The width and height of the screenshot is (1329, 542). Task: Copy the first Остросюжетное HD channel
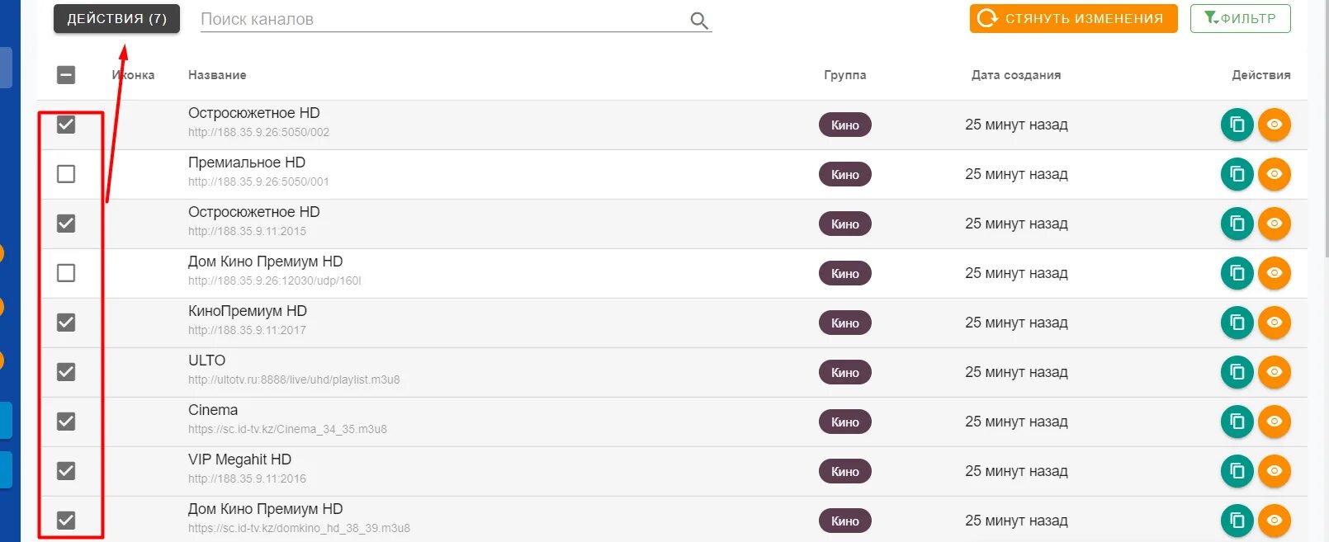point(1237,125)
